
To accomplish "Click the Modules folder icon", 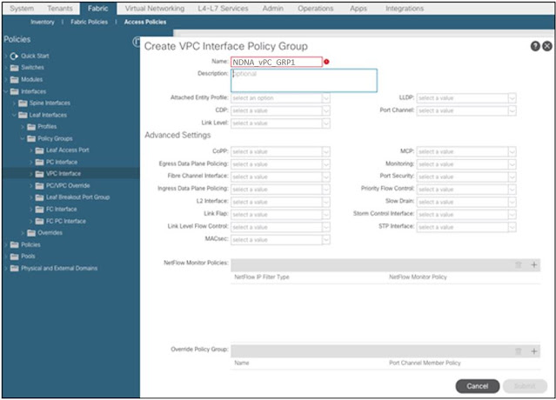I will 14,80.
